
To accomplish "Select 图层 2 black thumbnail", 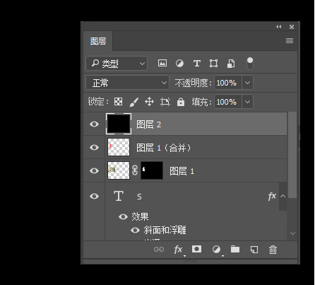I will pos(119,124).
